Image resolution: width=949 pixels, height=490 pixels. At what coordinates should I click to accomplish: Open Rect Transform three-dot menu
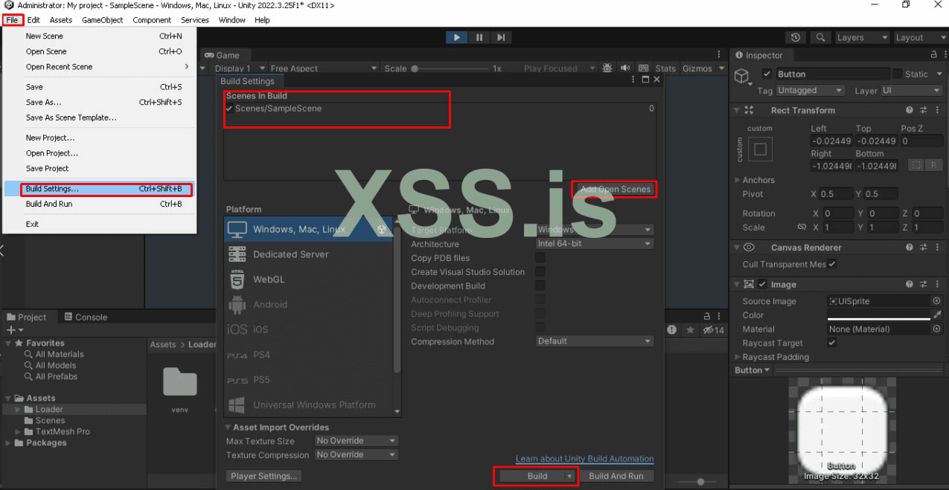click(x=936, y=110)
